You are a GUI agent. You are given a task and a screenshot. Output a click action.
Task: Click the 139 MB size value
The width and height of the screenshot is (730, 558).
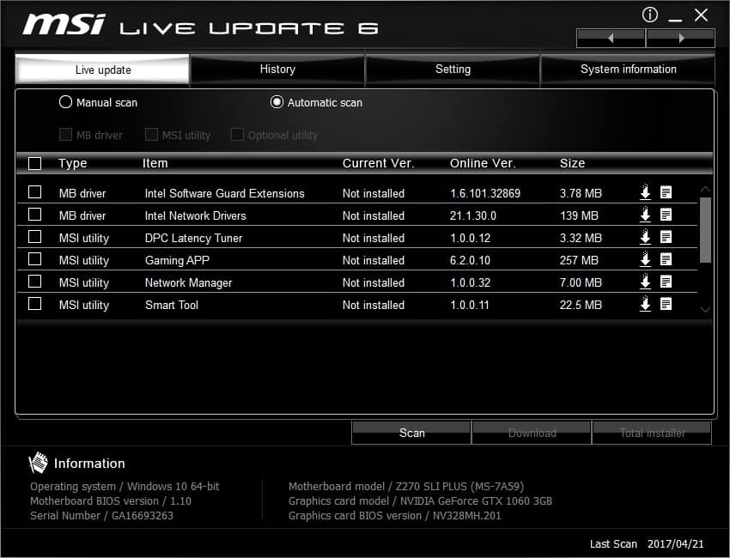tap(579, 215)
